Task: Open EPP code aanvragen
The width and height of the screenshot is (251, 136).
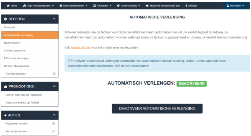Action: pos(30,58)
